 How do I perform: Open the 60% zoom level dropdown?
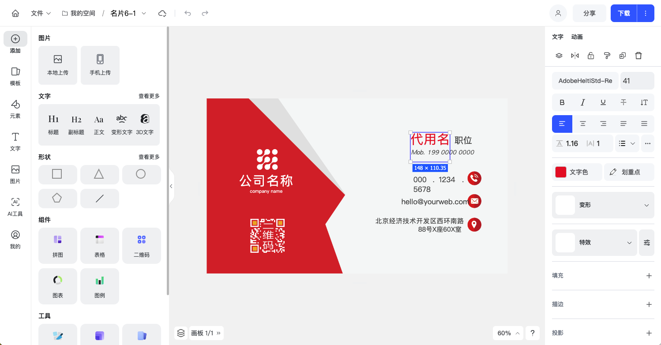click(508, 333)
